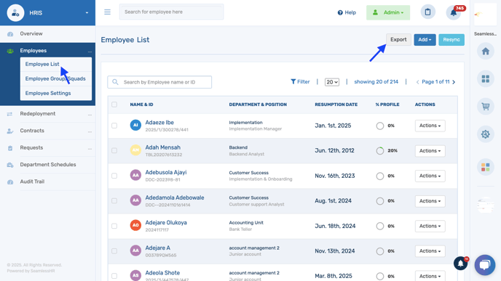Screen dimensions: 501x281
Task: Open the settings gear icon in right sidebar
Action: click(x=485, y=134)
